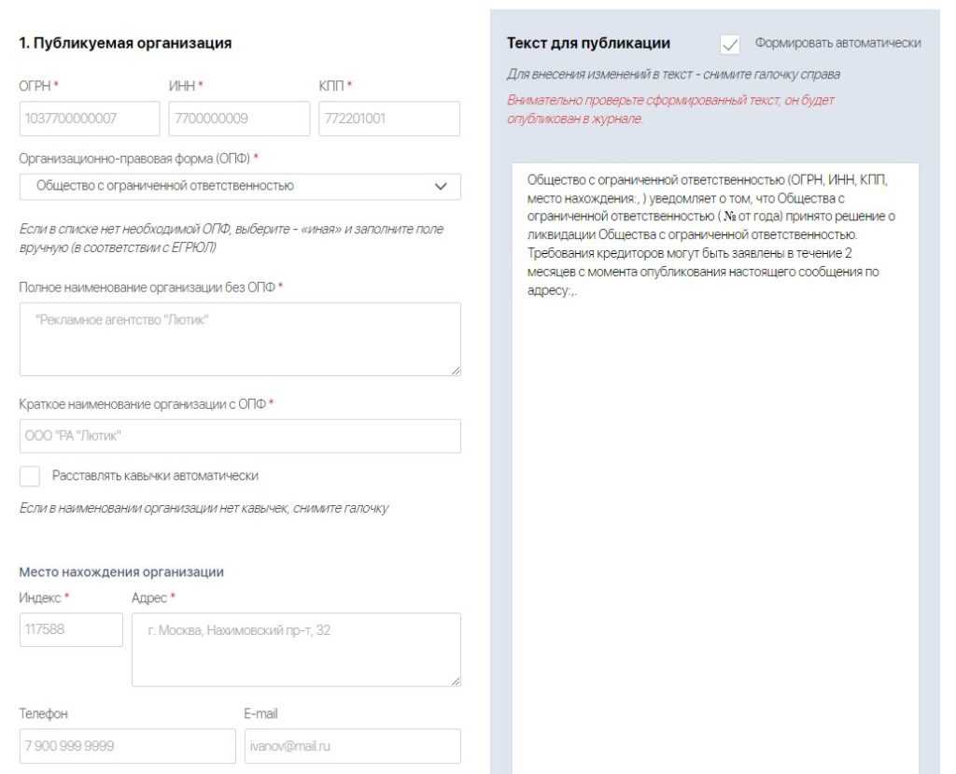956x774 pixels.
Task: Click the 'Текст для публикации' heading
Action: click(588, 43)
